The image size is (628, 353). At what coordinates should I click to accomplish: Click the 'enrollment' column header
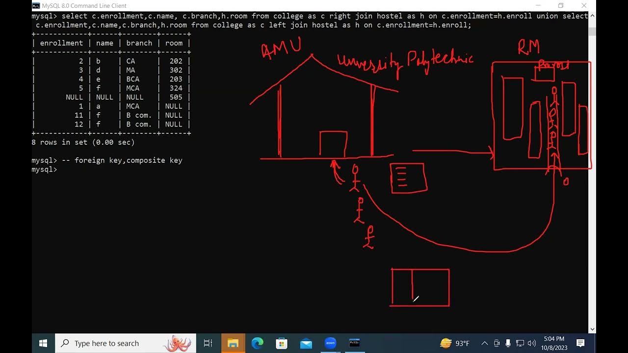pos(61,43)
